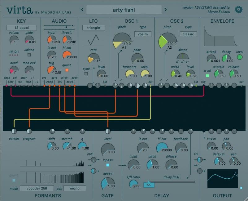
Task: Click the carrier input patch knob
Action: [x=14, y=131]
